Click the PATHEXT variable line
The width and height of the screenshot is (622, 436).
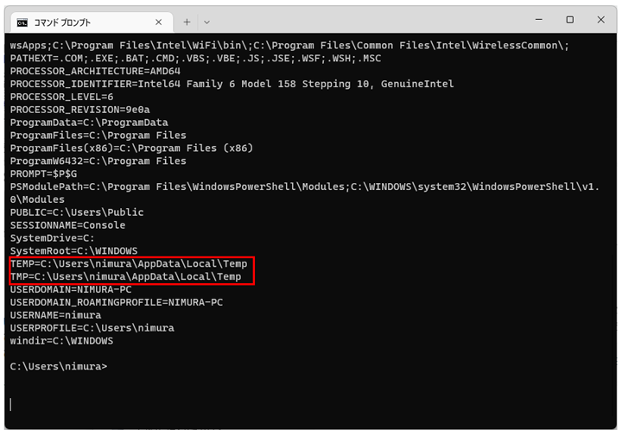tap(195, 58)
